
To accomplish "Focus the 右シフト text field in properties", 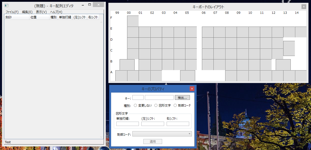I will [x=178, y=124].
